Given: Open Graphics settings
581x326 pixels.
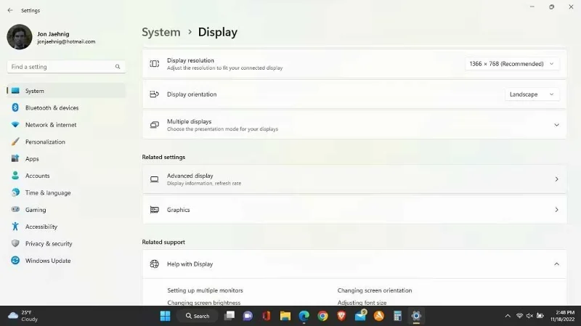Looking at the screenshot, I should pos(354,210).
